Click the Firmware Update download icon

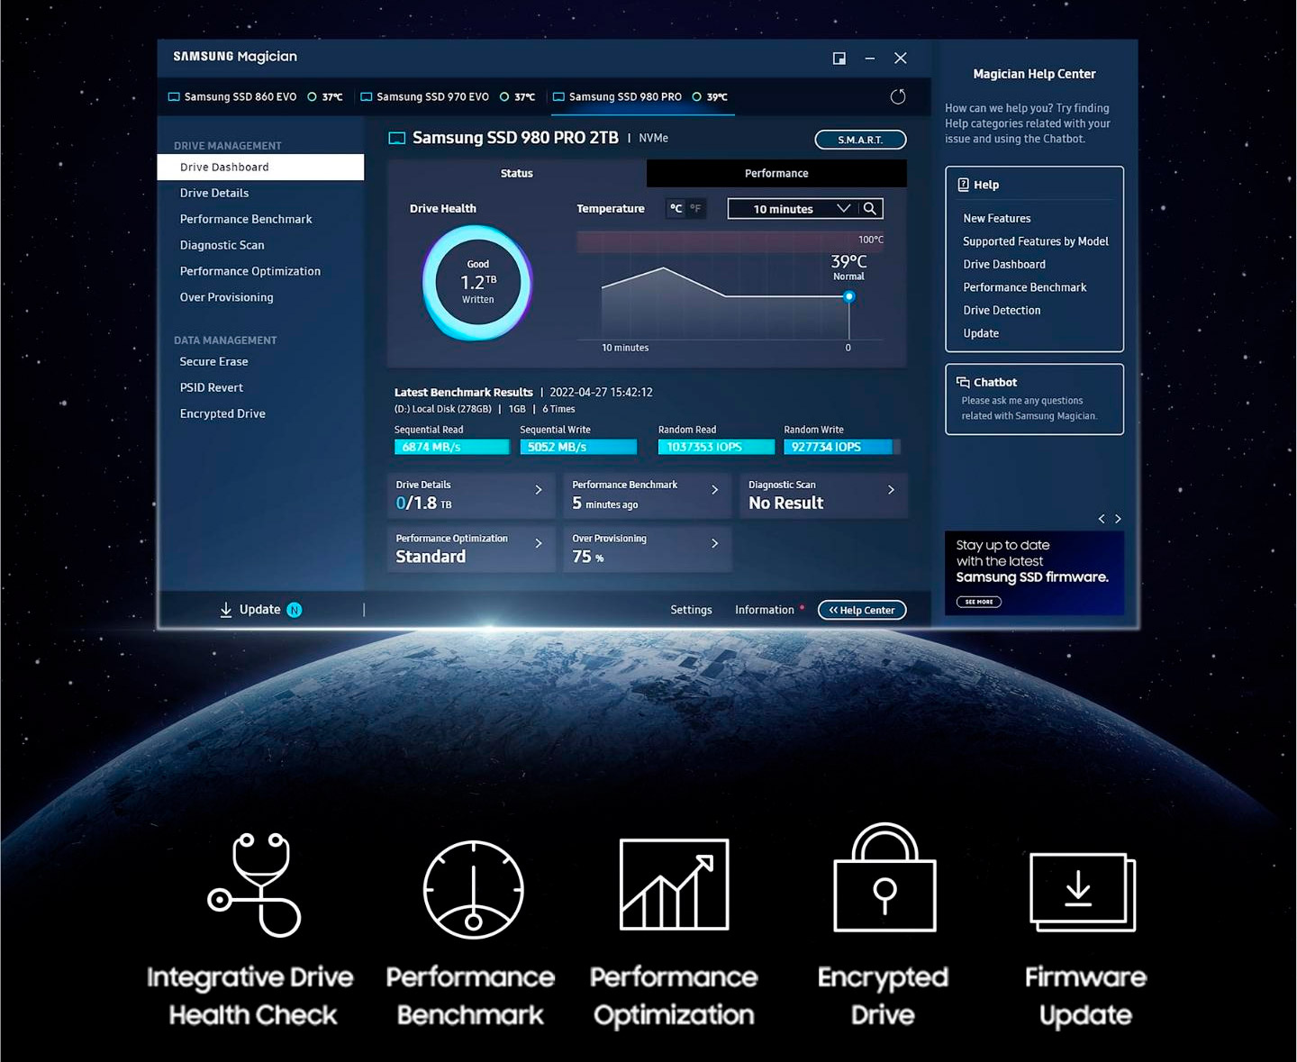[1083, 892]
